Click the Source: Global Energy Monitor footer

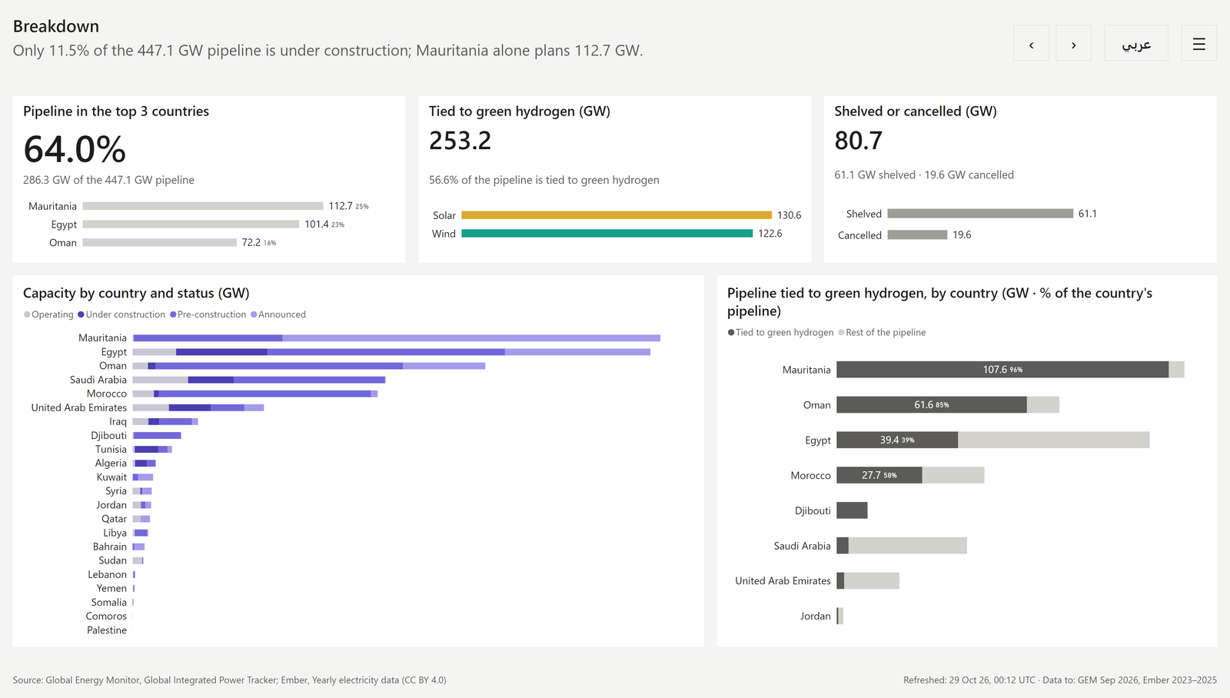[229, 680]
